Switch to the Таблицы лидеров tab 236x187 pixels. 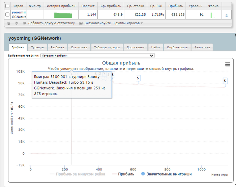click(107, 47)
